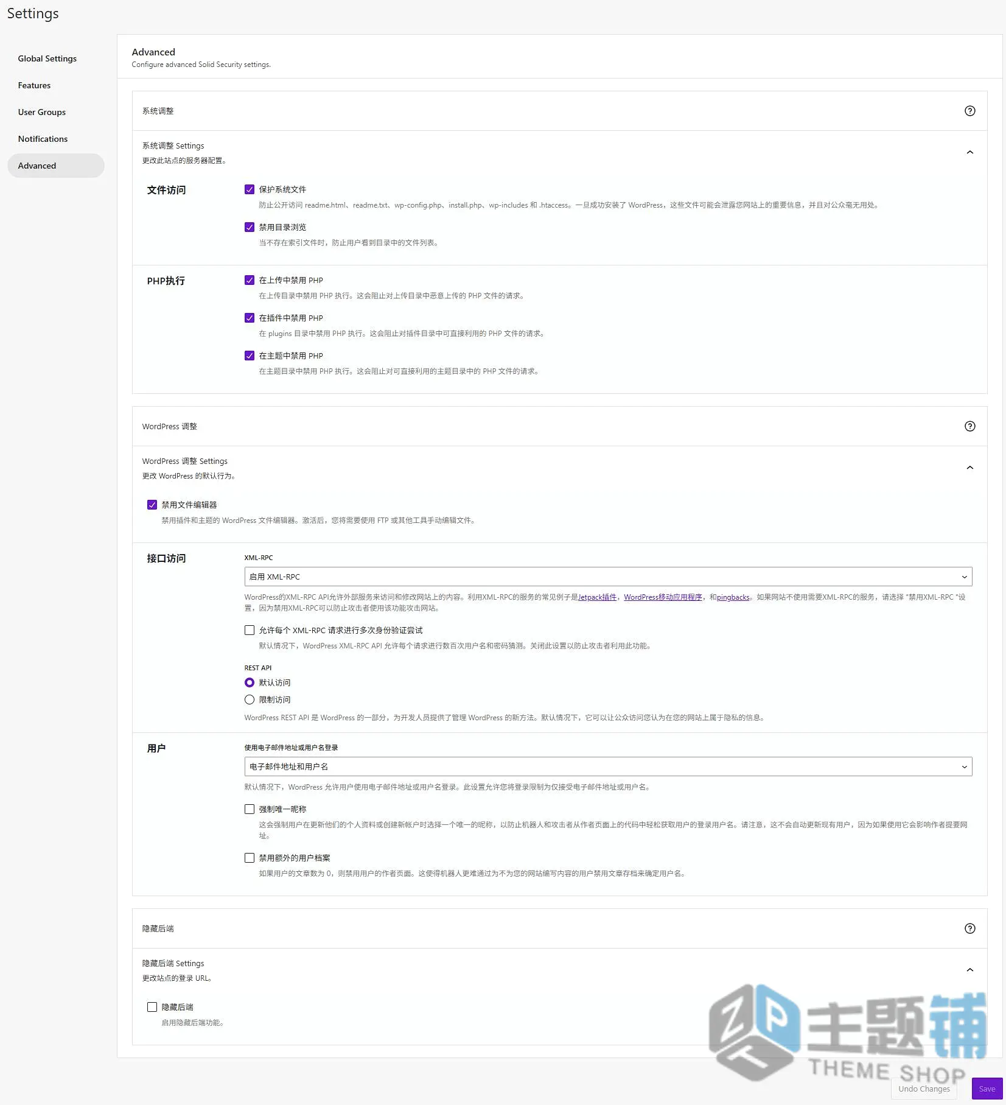Collapse 系统调整 Settings panel
1006x1105 pixels.
click(x=969, y=152)
